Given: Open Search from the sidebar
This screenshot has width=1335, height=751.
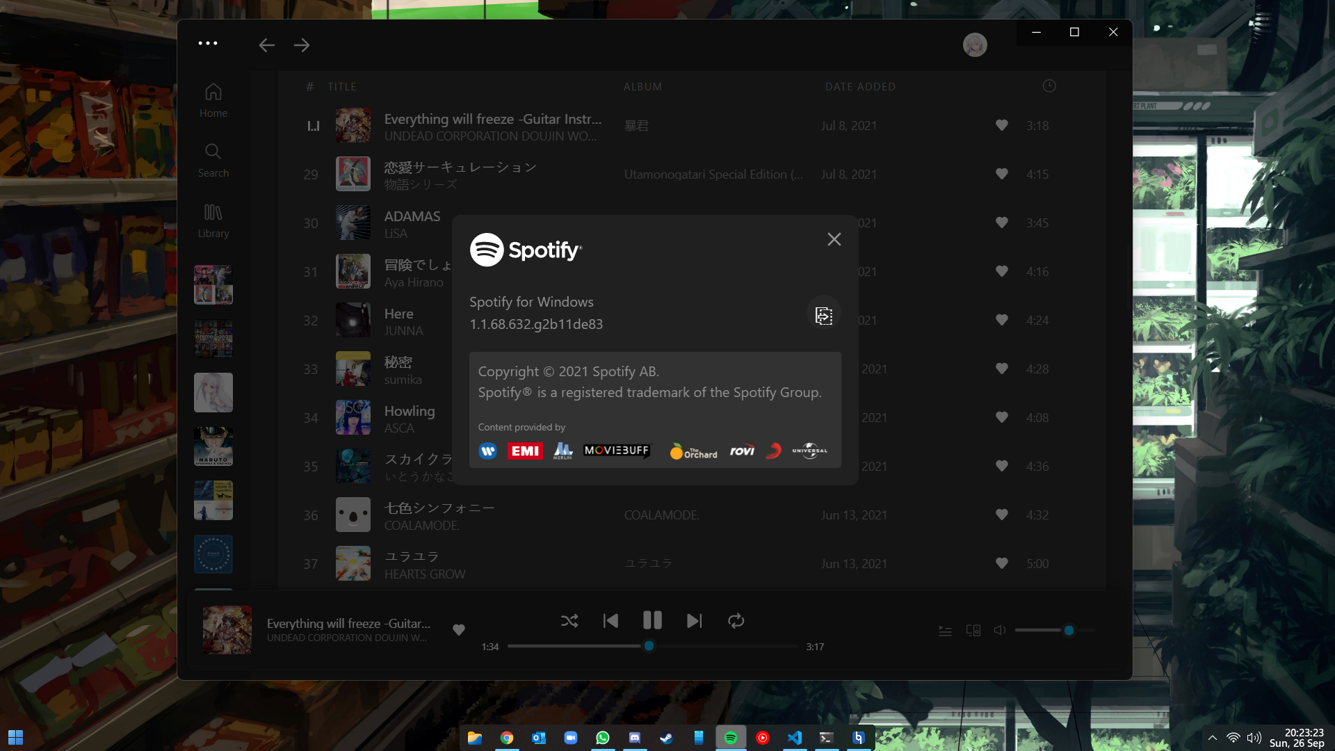Looking at the screenshot, I should (x=213, y=160).
